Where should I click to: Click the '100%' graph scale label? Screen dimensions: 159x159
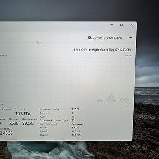pos(128,55)
